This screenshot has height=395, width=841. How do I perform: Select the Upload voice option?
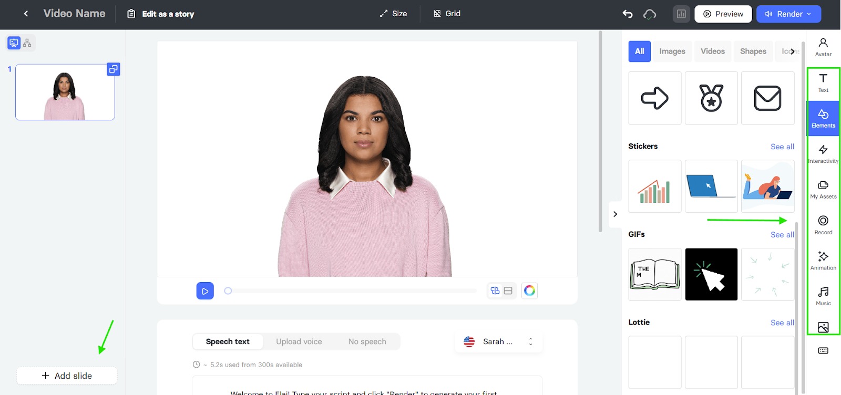[299, 341]
